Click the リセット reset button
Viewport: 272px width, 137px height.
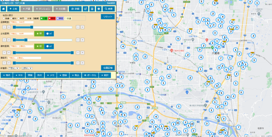tap(108, 17)
